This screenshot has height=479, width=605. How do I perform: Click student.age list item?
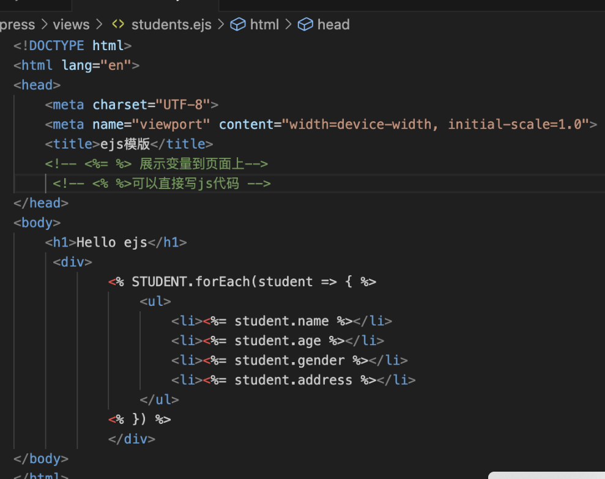[x=278, y=341]
